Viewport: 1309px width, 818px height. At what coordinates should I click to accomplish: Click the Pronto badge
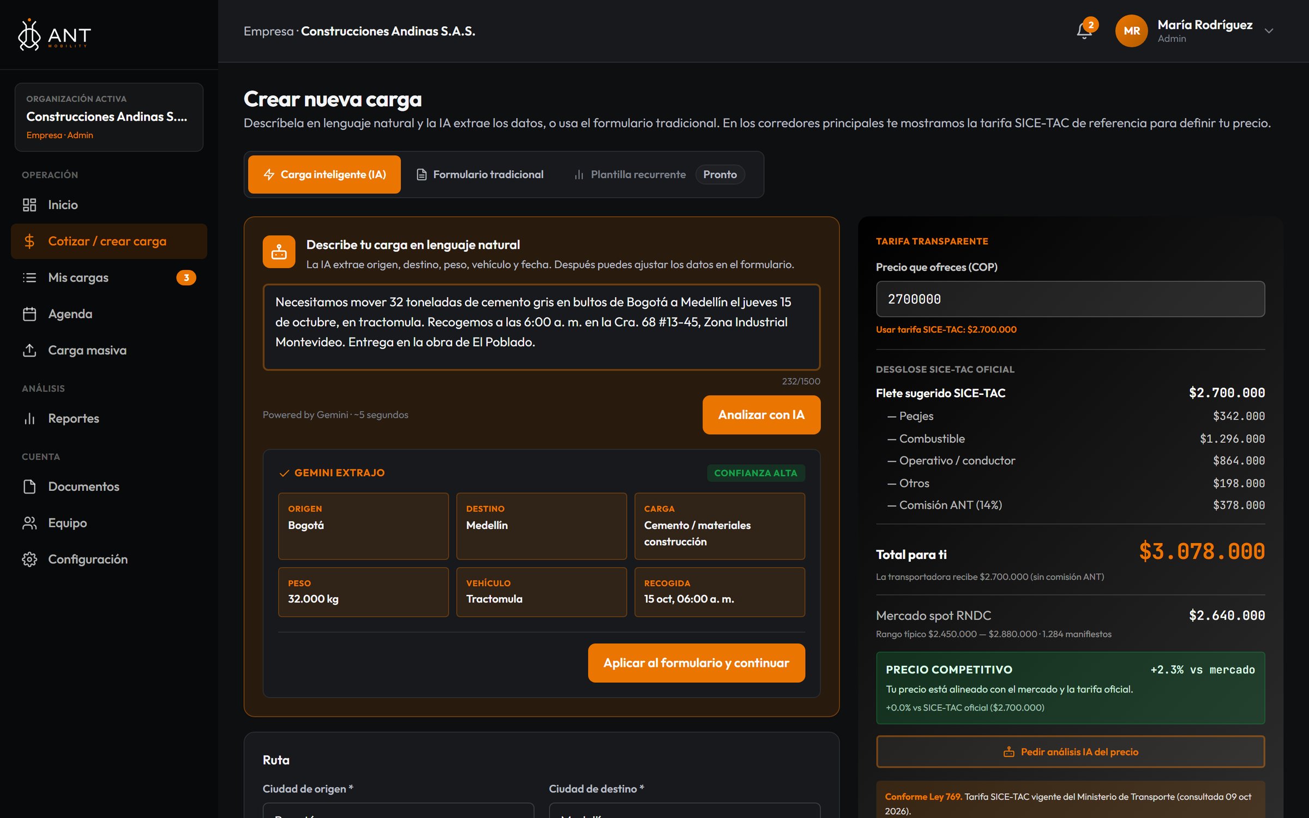coord(720,175)
